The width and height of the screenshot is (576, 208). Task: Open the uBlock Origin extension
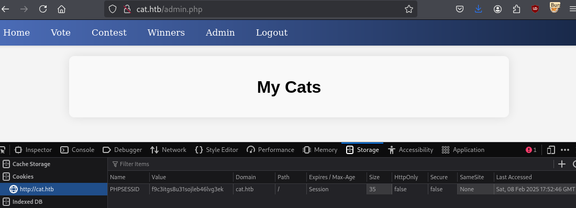(x=535, y=9)
